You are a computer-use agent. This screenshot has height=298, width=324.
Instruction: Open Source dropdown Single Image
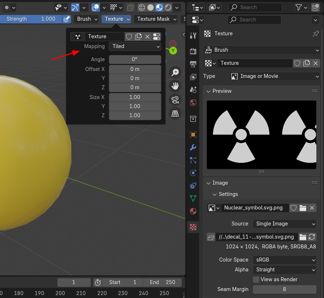285,224
